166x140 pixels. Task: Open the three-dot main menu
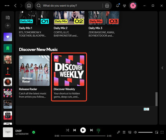pyautogui.click(x=7, y=6)
